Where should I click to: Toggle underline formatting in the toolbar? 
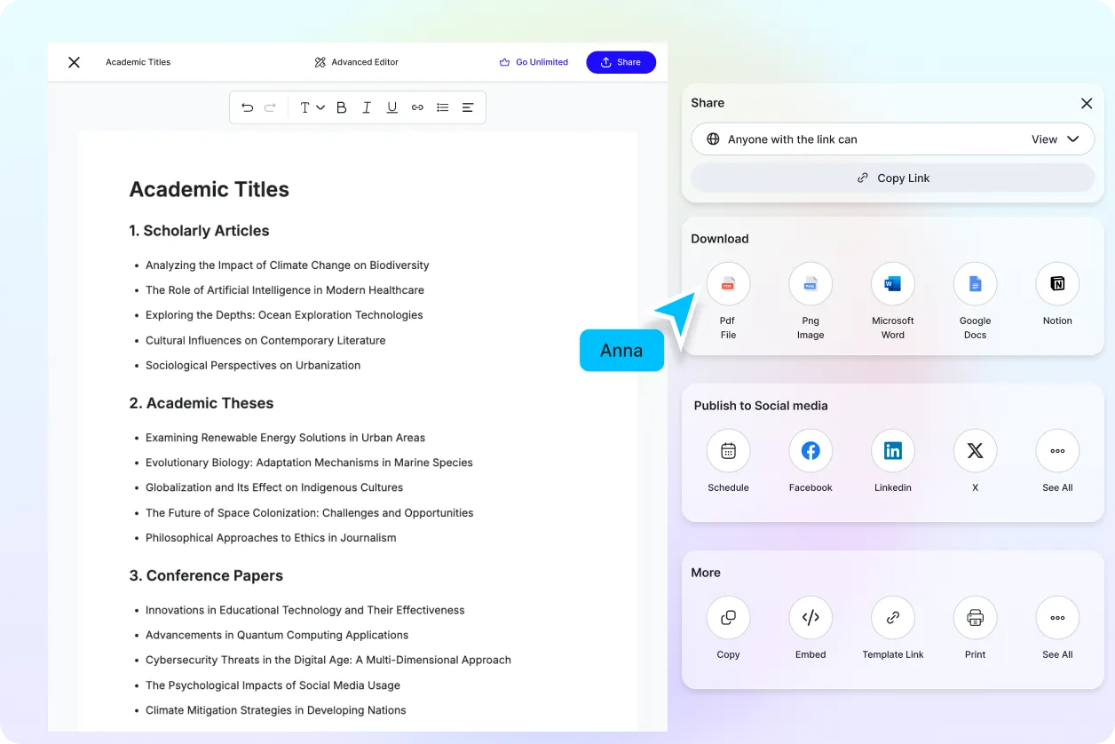tap(391, 107)
